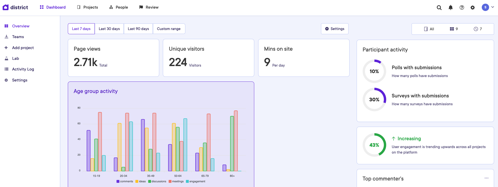Toggle engagement series in chart legend
Screen dimensions: 498x187
195,182
